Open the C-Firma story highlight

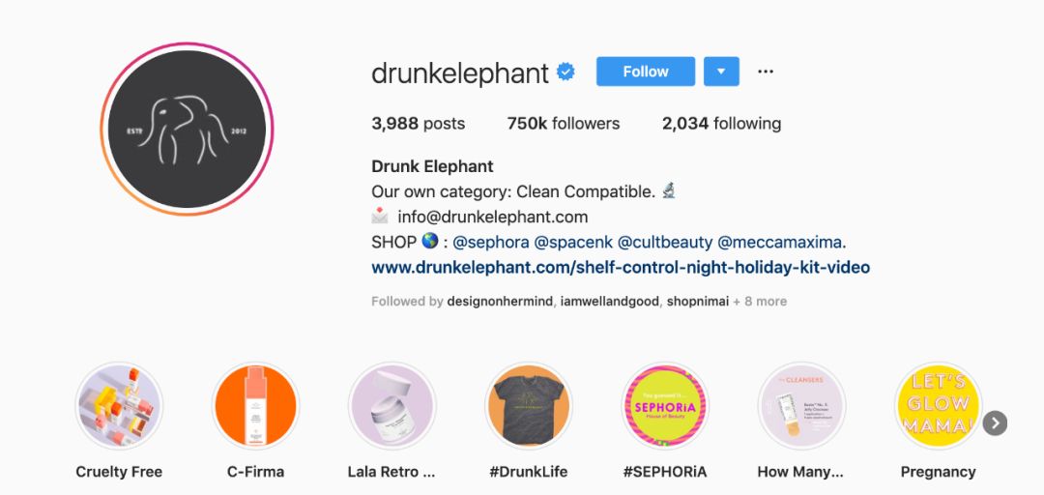click(255, 406)
